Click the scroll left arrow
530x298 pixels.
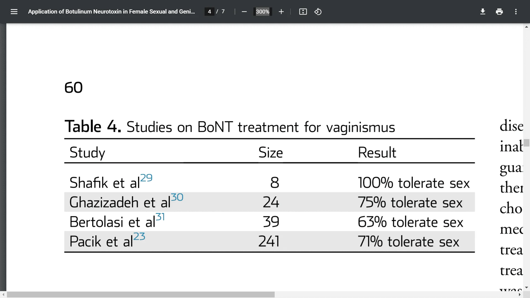pyautogui.click(x=3, y=295)
